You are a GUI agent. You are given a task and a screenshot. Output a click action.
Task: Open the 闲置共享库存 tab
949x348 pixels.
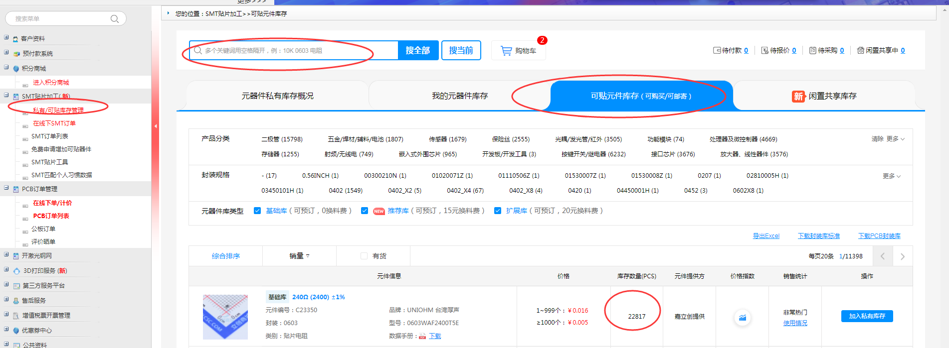pos(825,96)
